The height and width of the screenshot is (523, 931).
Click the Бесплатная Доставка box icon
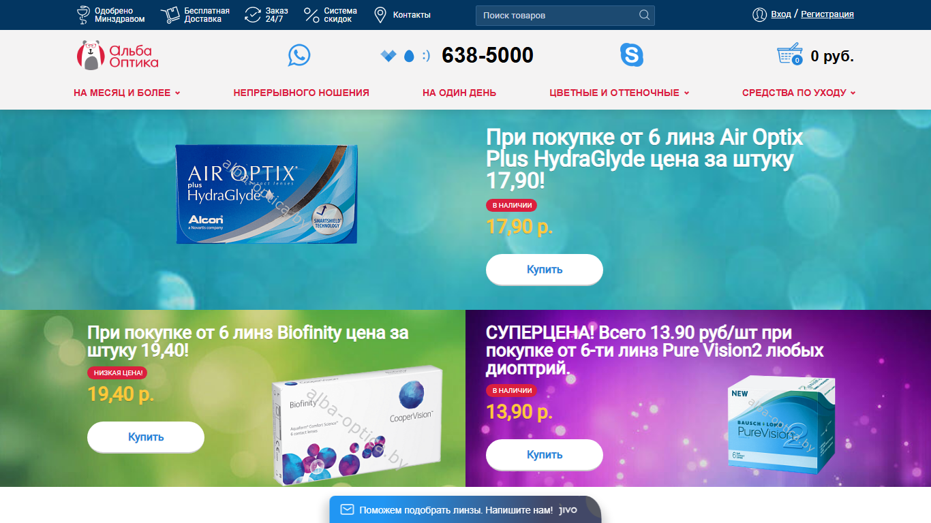(x=170, y=15)
